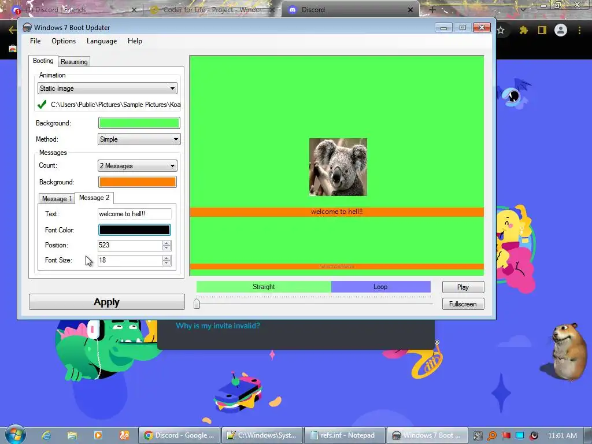
Task: Open the Help menu
Action: pyautogui.click(x=135, y=41)
